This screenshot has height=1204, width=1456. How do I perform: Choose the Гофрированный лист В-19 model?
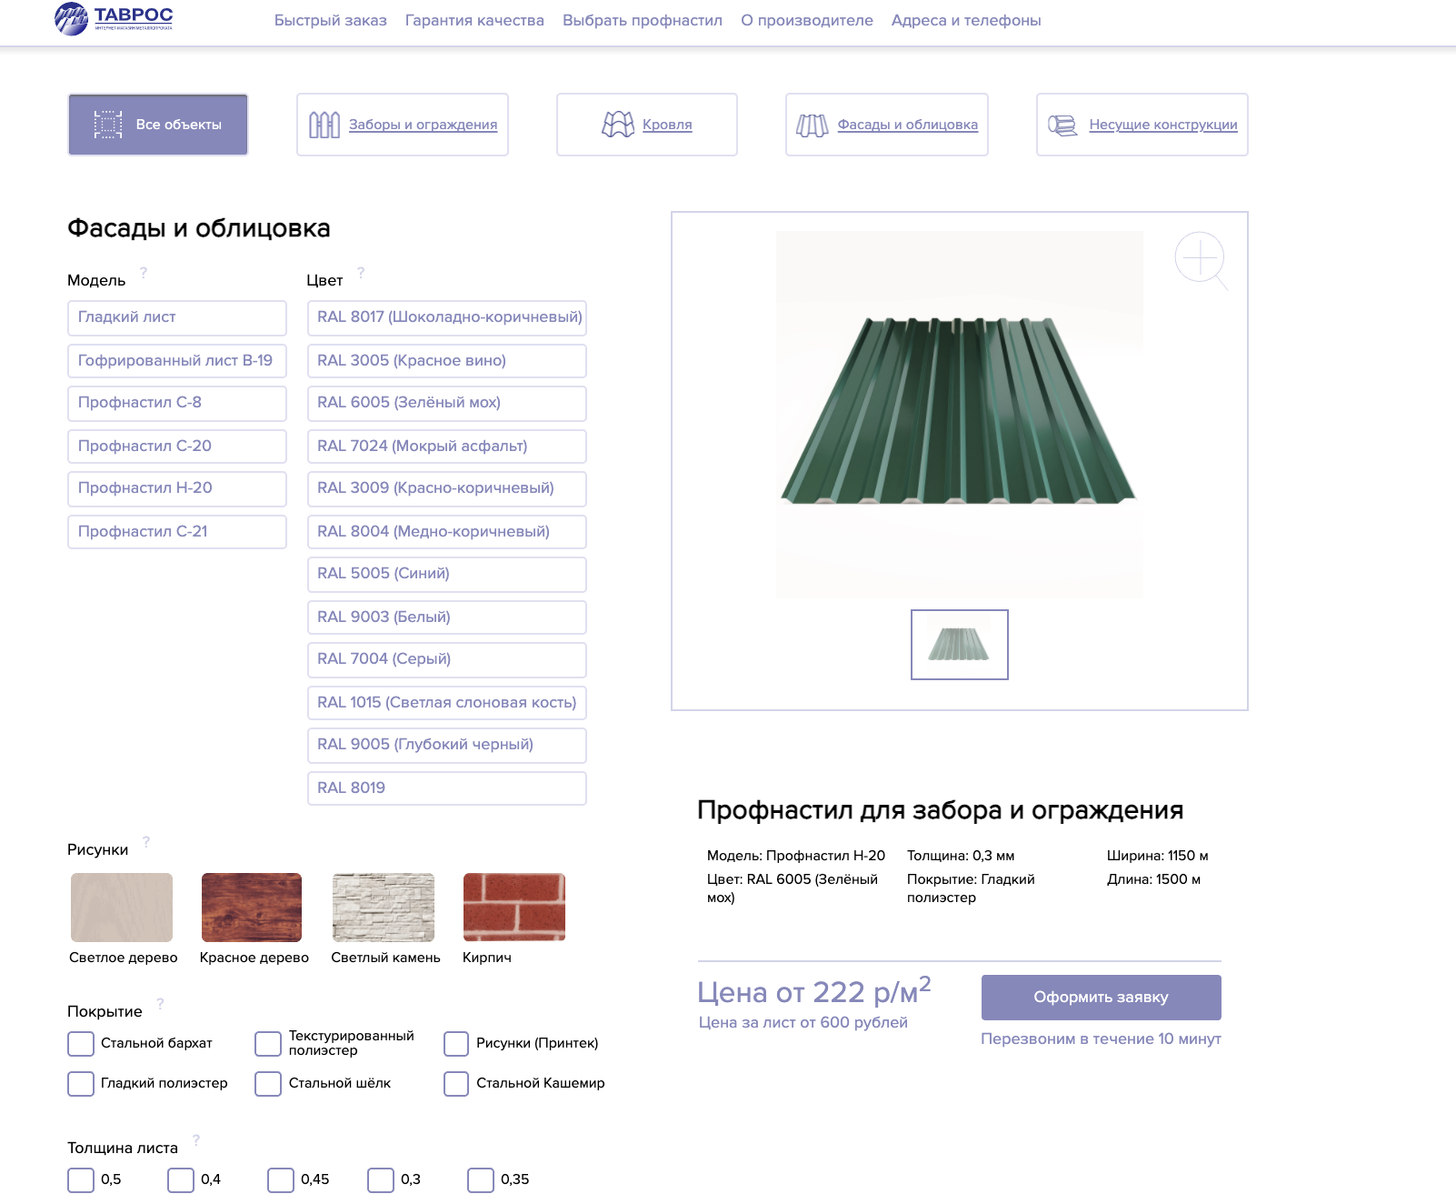click(x=177, y=361)
